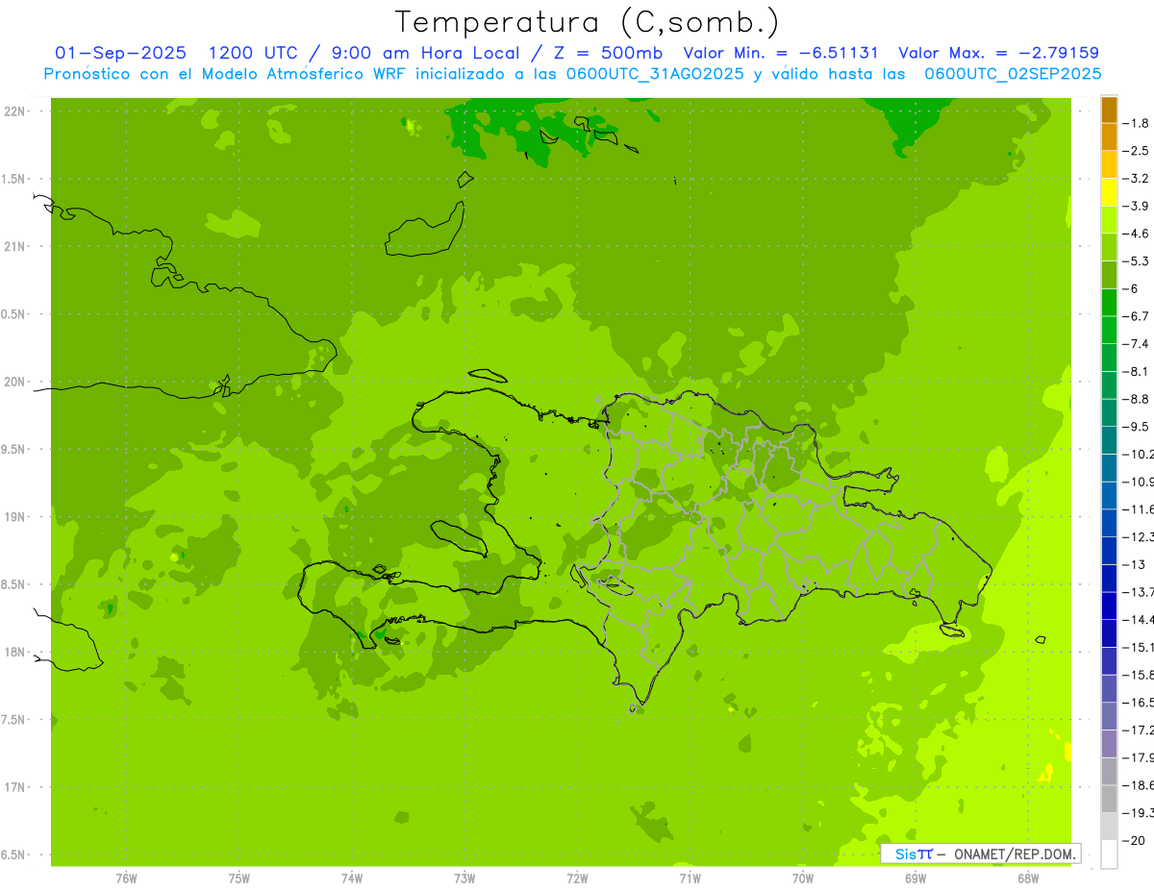The width and height of the screenshot is (1154, 891).
Task: Click the 18N latitude axis label
Action: (16, 652)
